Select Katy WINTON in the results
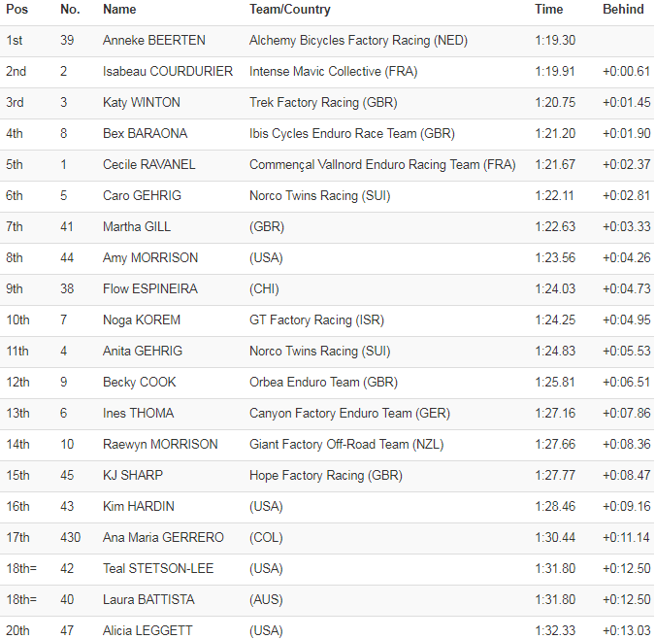The width and height of the screenshot is (655, 639). (x=142, y=102)
